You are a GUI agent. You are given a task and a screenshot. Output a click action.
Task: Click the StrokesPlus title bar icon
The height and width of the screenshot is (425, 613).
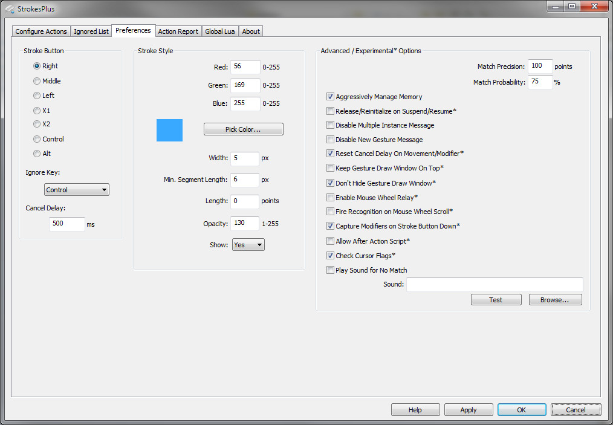pos(10,8)
